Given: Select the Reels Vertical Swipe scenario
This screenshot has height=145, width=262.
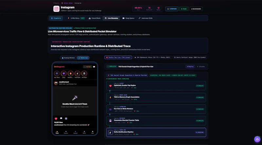Looking at the screenshot, I should tap(190, 58).
